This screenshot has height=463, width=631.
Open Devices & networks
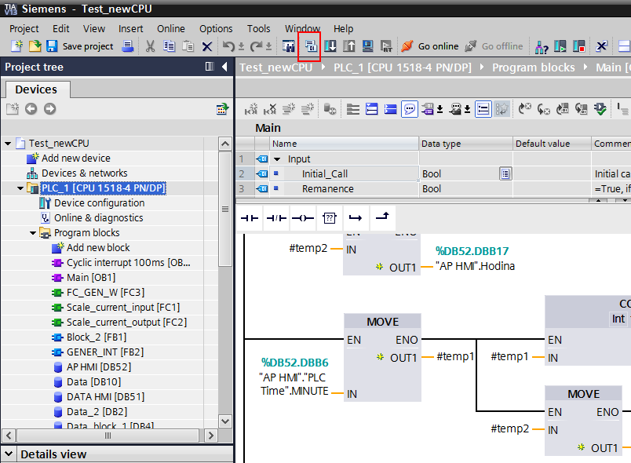point(85,173)
